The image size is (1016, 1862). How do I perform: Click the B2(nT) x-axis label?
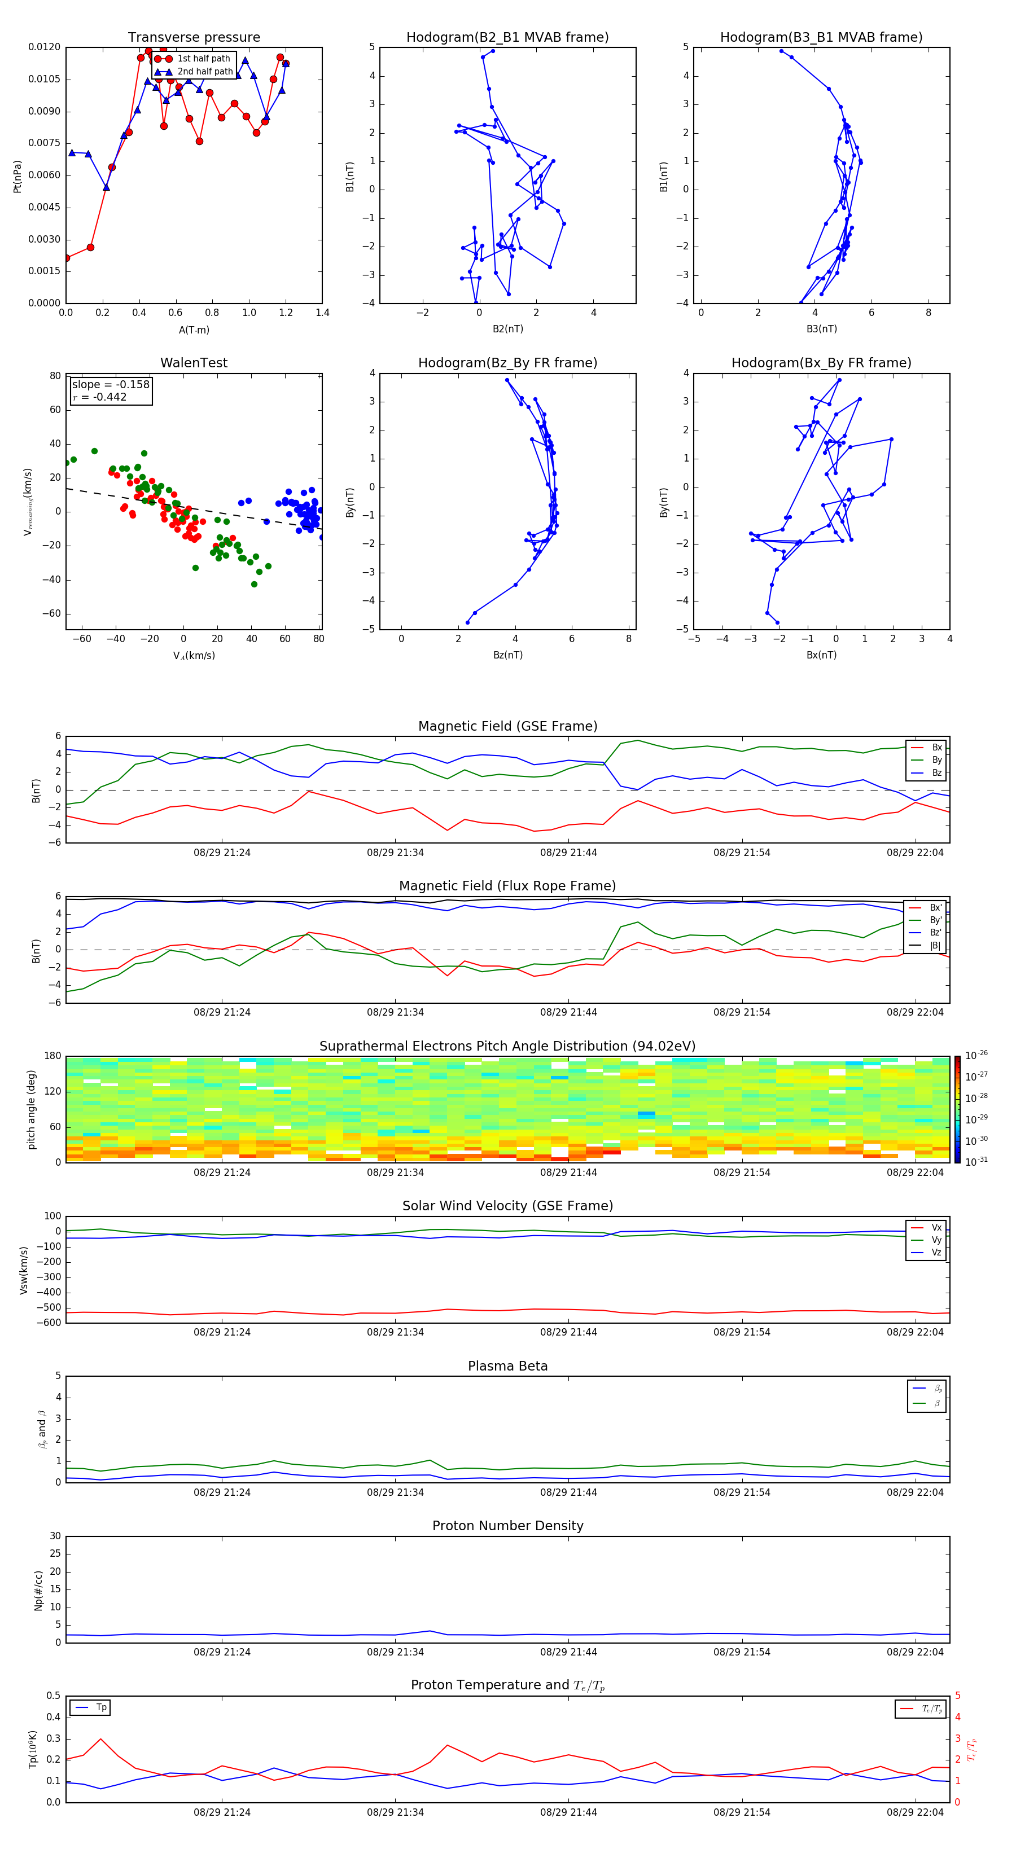[x=507, y=329]
